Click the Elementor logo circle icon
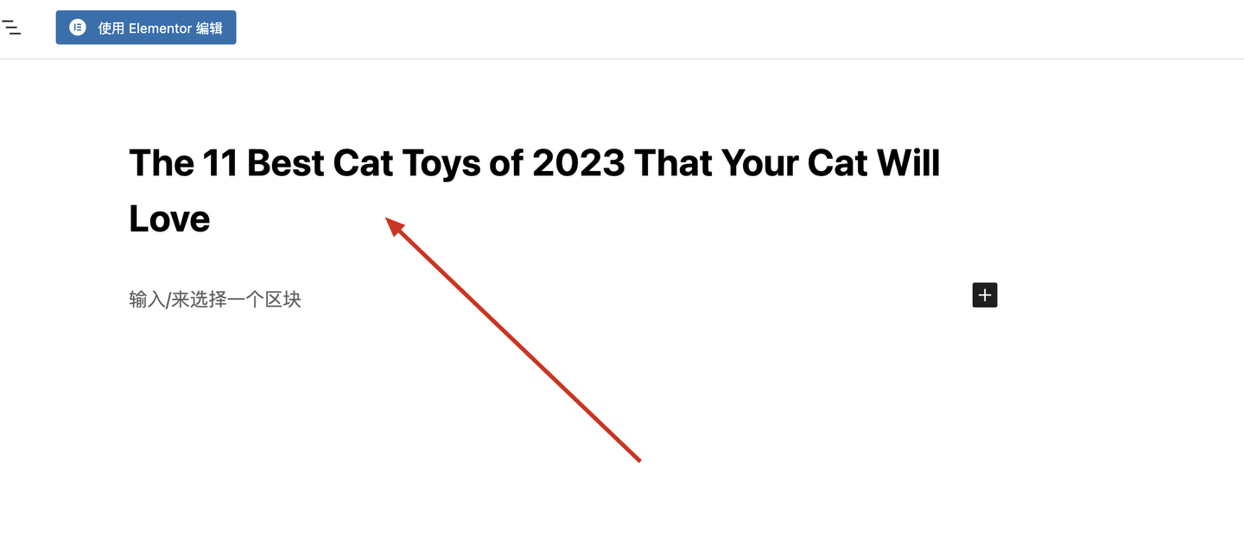The height and width of the screenshot is (557, 1244). point(78,28)
